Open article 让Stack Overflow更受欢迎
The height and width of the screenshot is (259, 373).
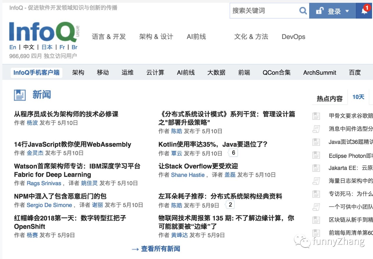coord(198,166)
